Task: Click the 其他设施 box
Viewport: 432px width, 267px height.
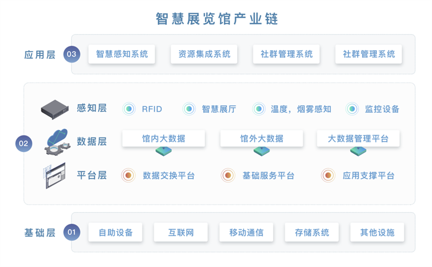Action: tap(377, 232)
